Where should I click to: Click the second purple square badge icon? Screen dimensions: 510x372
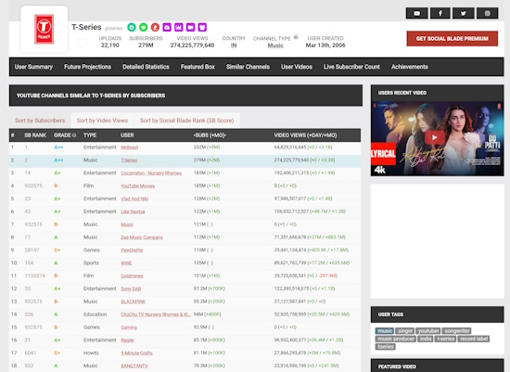tap(179, 27)
